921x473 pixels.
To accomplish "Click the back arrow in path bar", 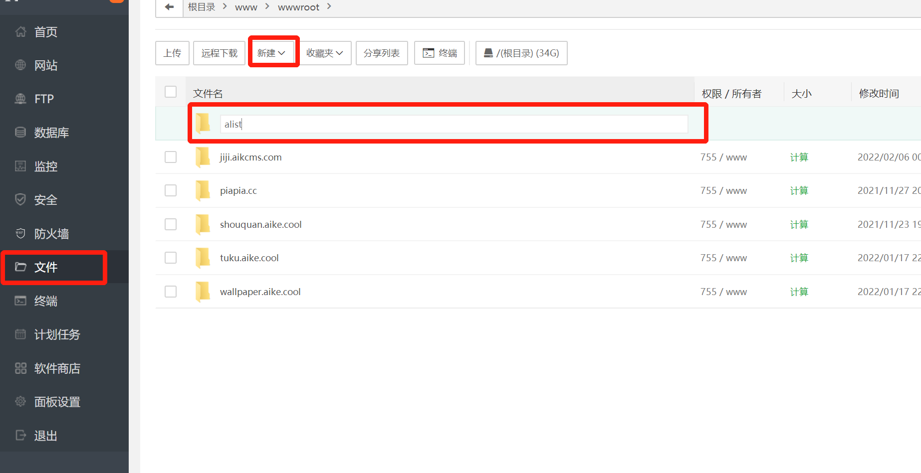I will [169, 7].
